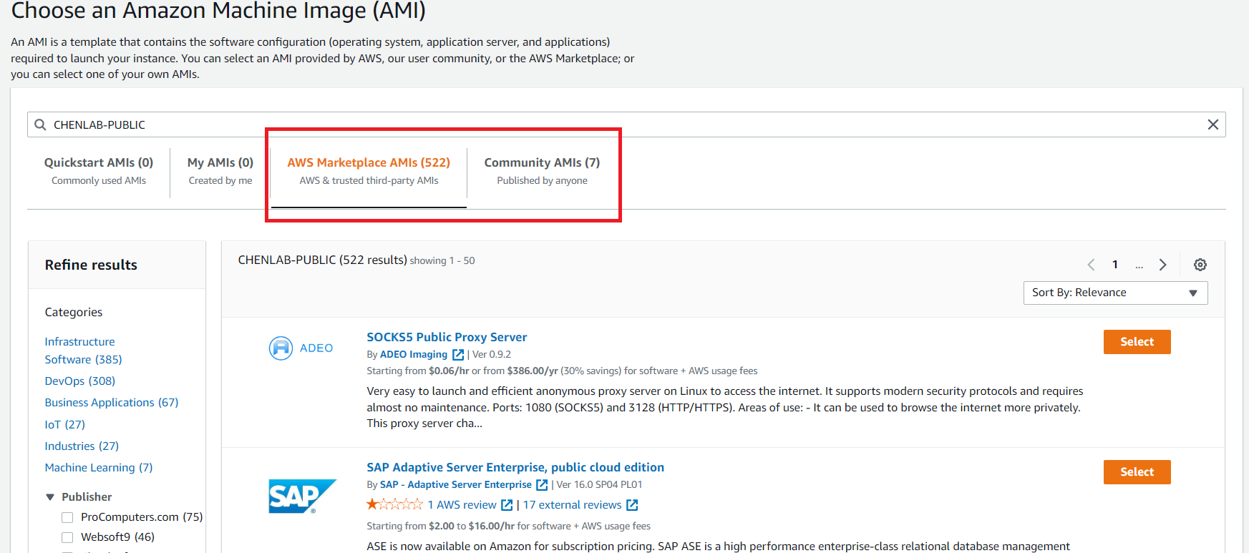Filter by Industries (27) category
The width and height of the screenshot is (1249, 553).
point(82,446)
